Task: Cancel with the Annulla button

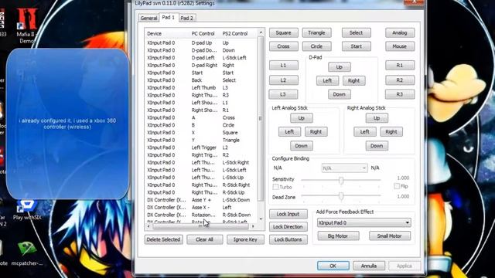Action: tap(369, 266)
